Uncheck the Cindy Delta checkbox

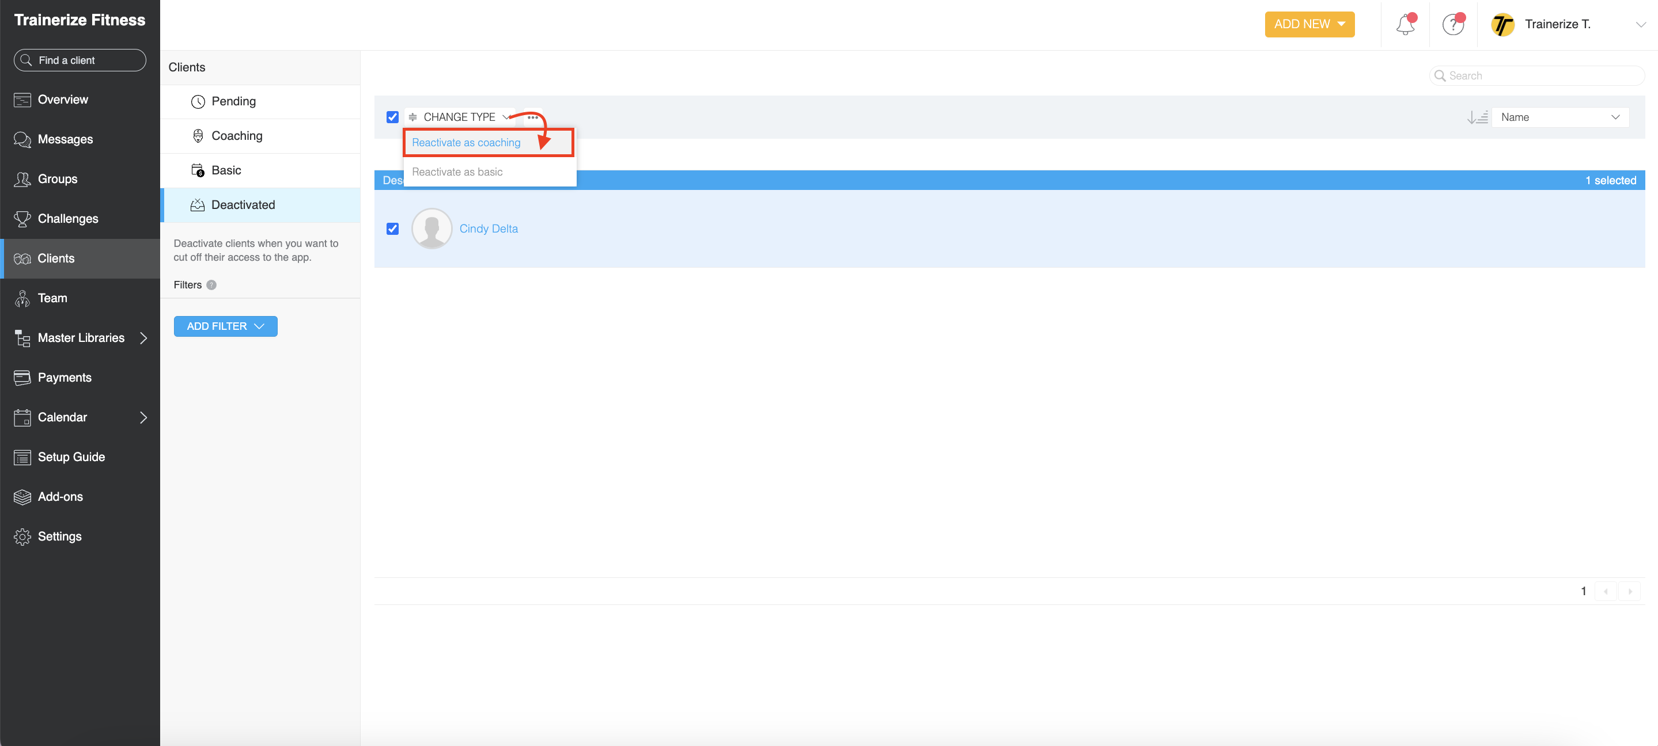(x=393, y=229)
